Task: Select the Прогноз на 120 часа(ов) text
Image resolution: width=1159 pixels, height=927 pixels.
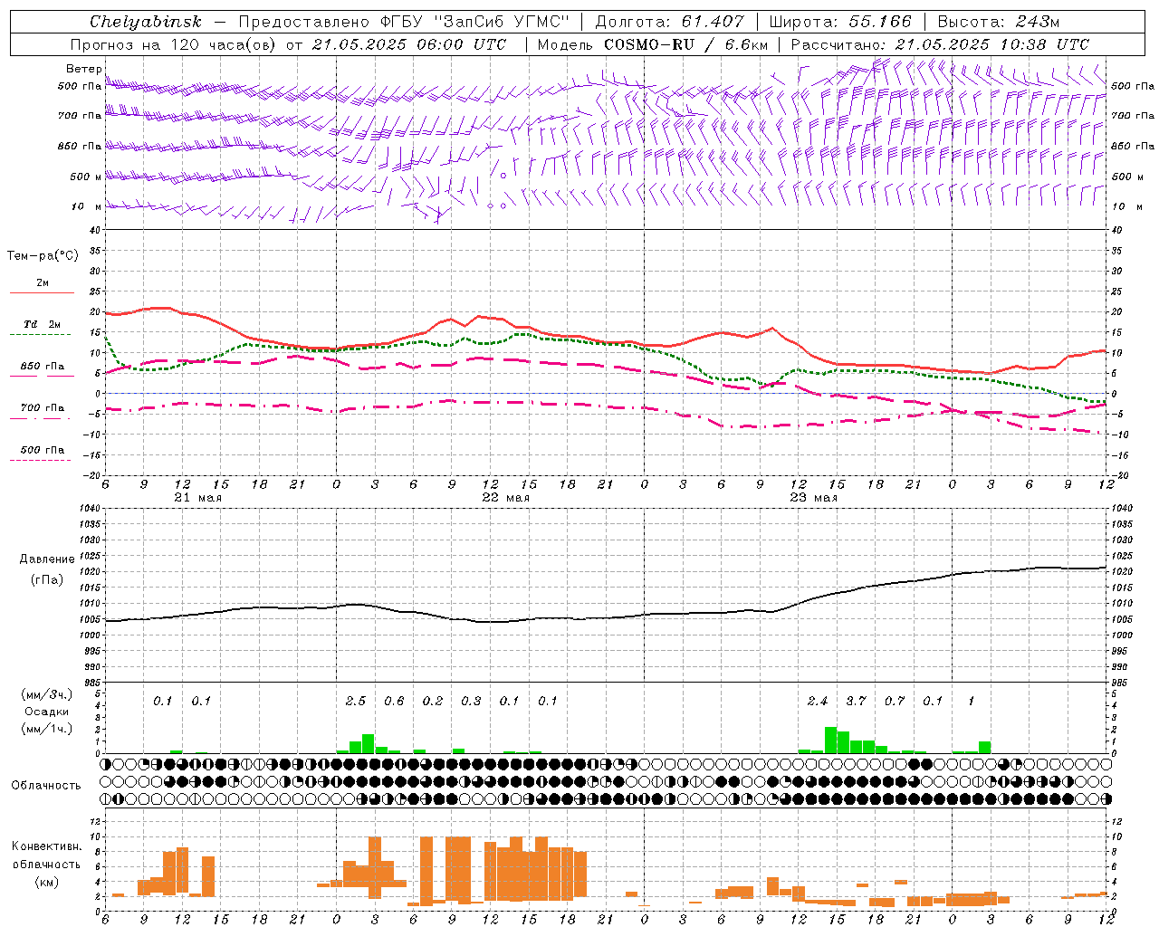Action: (175, 44)
